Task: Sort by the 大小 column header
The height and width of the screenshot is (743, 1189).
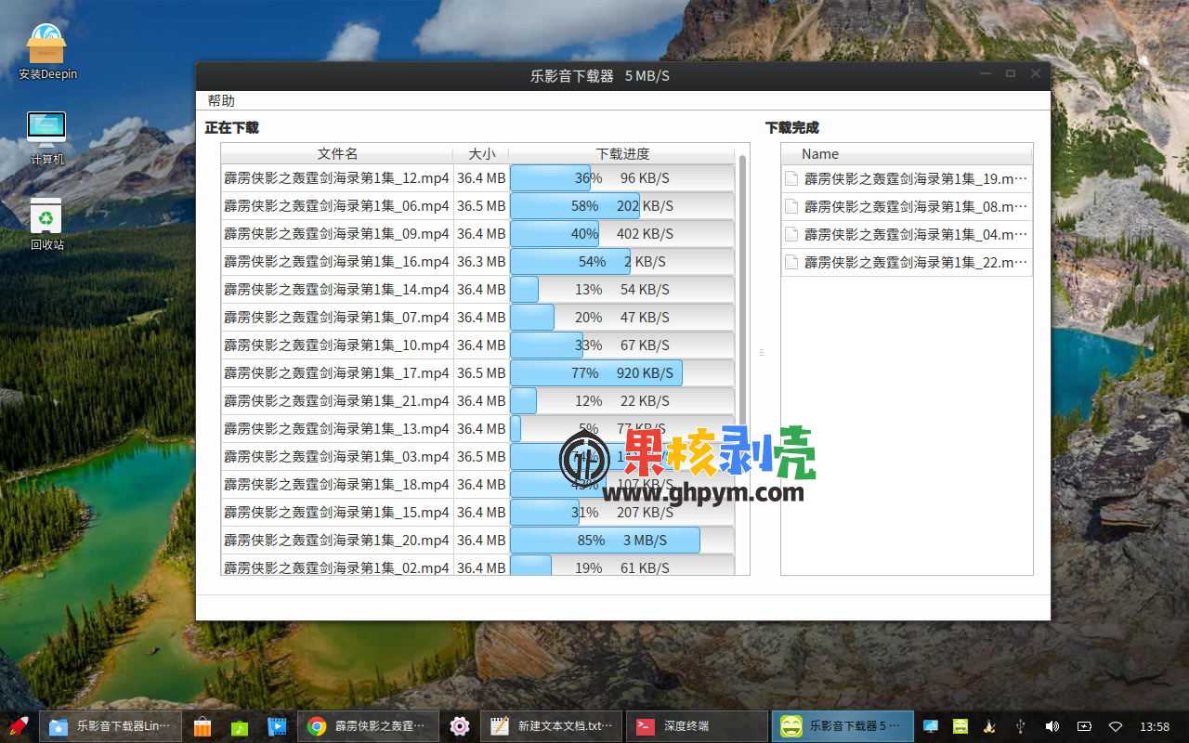Action: (481, 154)
